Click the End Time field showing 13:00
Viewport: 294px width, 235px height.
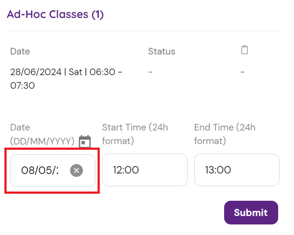236,170
